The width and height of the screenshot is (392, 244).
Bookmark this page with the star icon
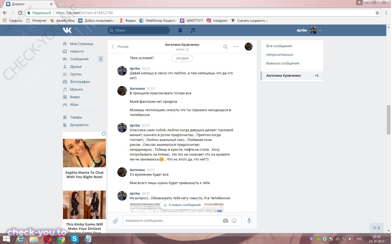(x=377, y=13)
